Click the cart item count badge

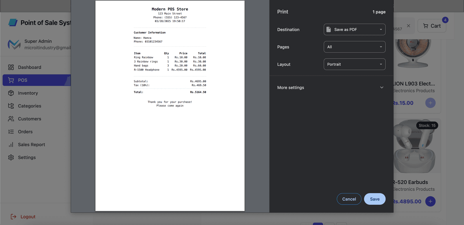445,20
